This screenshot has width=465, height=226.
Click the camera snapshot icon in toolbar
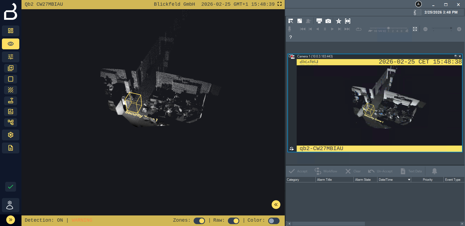[x=328, y=21]
